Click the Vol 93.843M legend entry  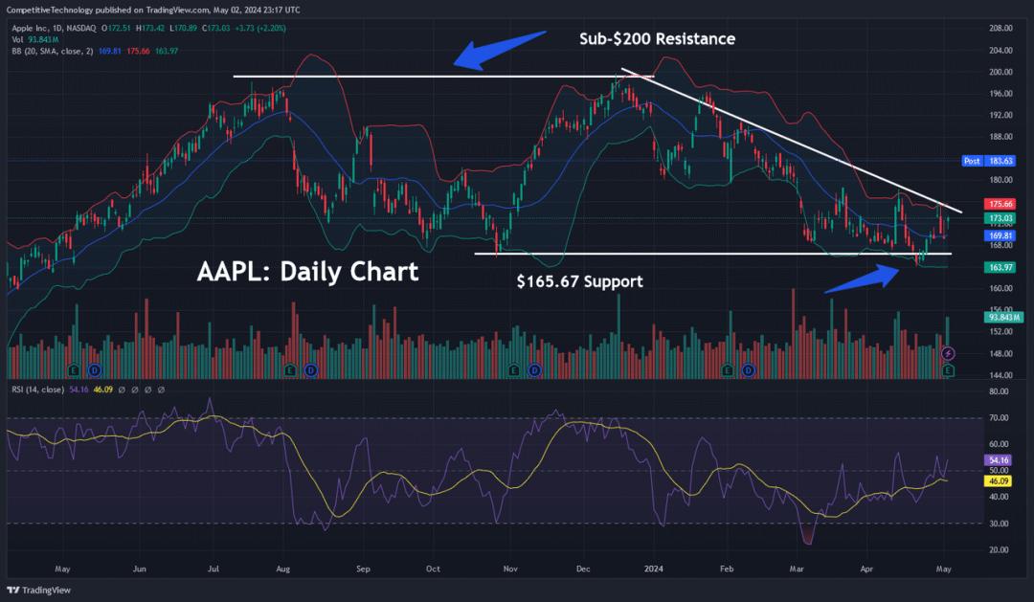pyautogui.click(x=35, y=39)
